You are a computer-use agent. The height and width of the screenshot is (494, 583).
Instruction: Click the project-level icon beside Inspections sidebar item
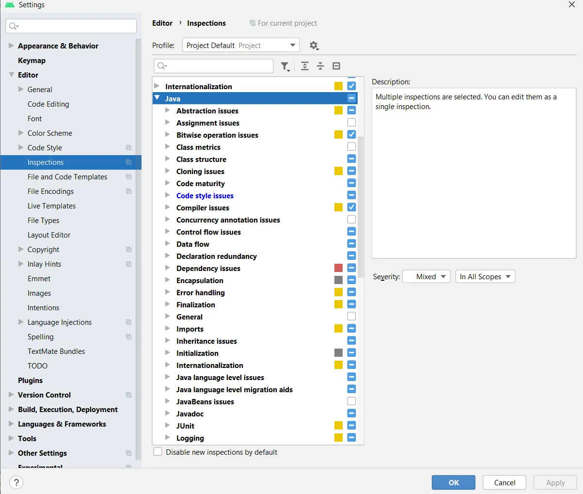[x=128, y=162]
